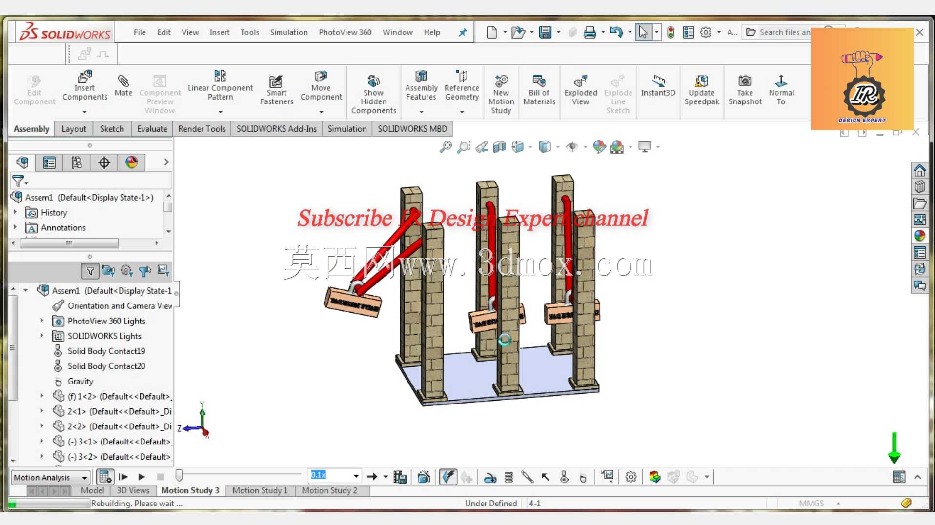935x525 pixels.
Task: Click the Animation Wizard icon
Action: pos(424,477)
